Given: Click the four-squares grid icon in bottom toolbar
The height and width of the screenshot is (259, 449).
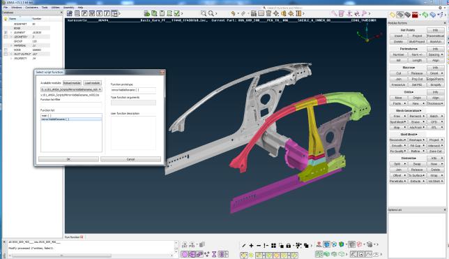Looking at the screenshot, I should (x=274, y=246).
